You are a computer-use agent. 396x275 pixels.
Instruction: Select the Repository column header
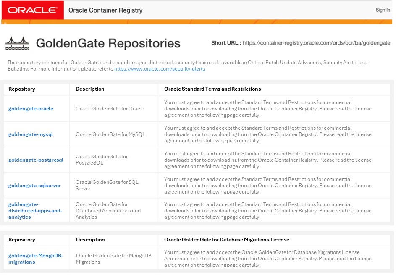click(21, 89)
